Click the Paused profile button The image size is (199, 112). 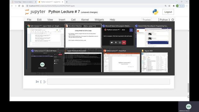click(x=180, y=6)
